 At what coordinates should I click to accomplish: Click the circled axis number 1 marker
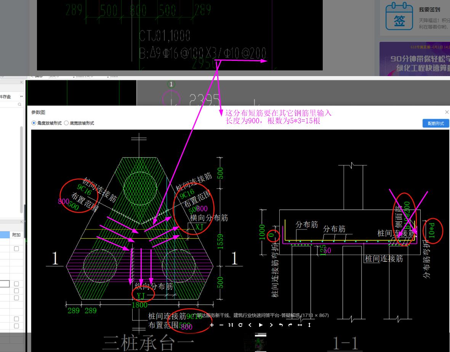pos(171,84)
